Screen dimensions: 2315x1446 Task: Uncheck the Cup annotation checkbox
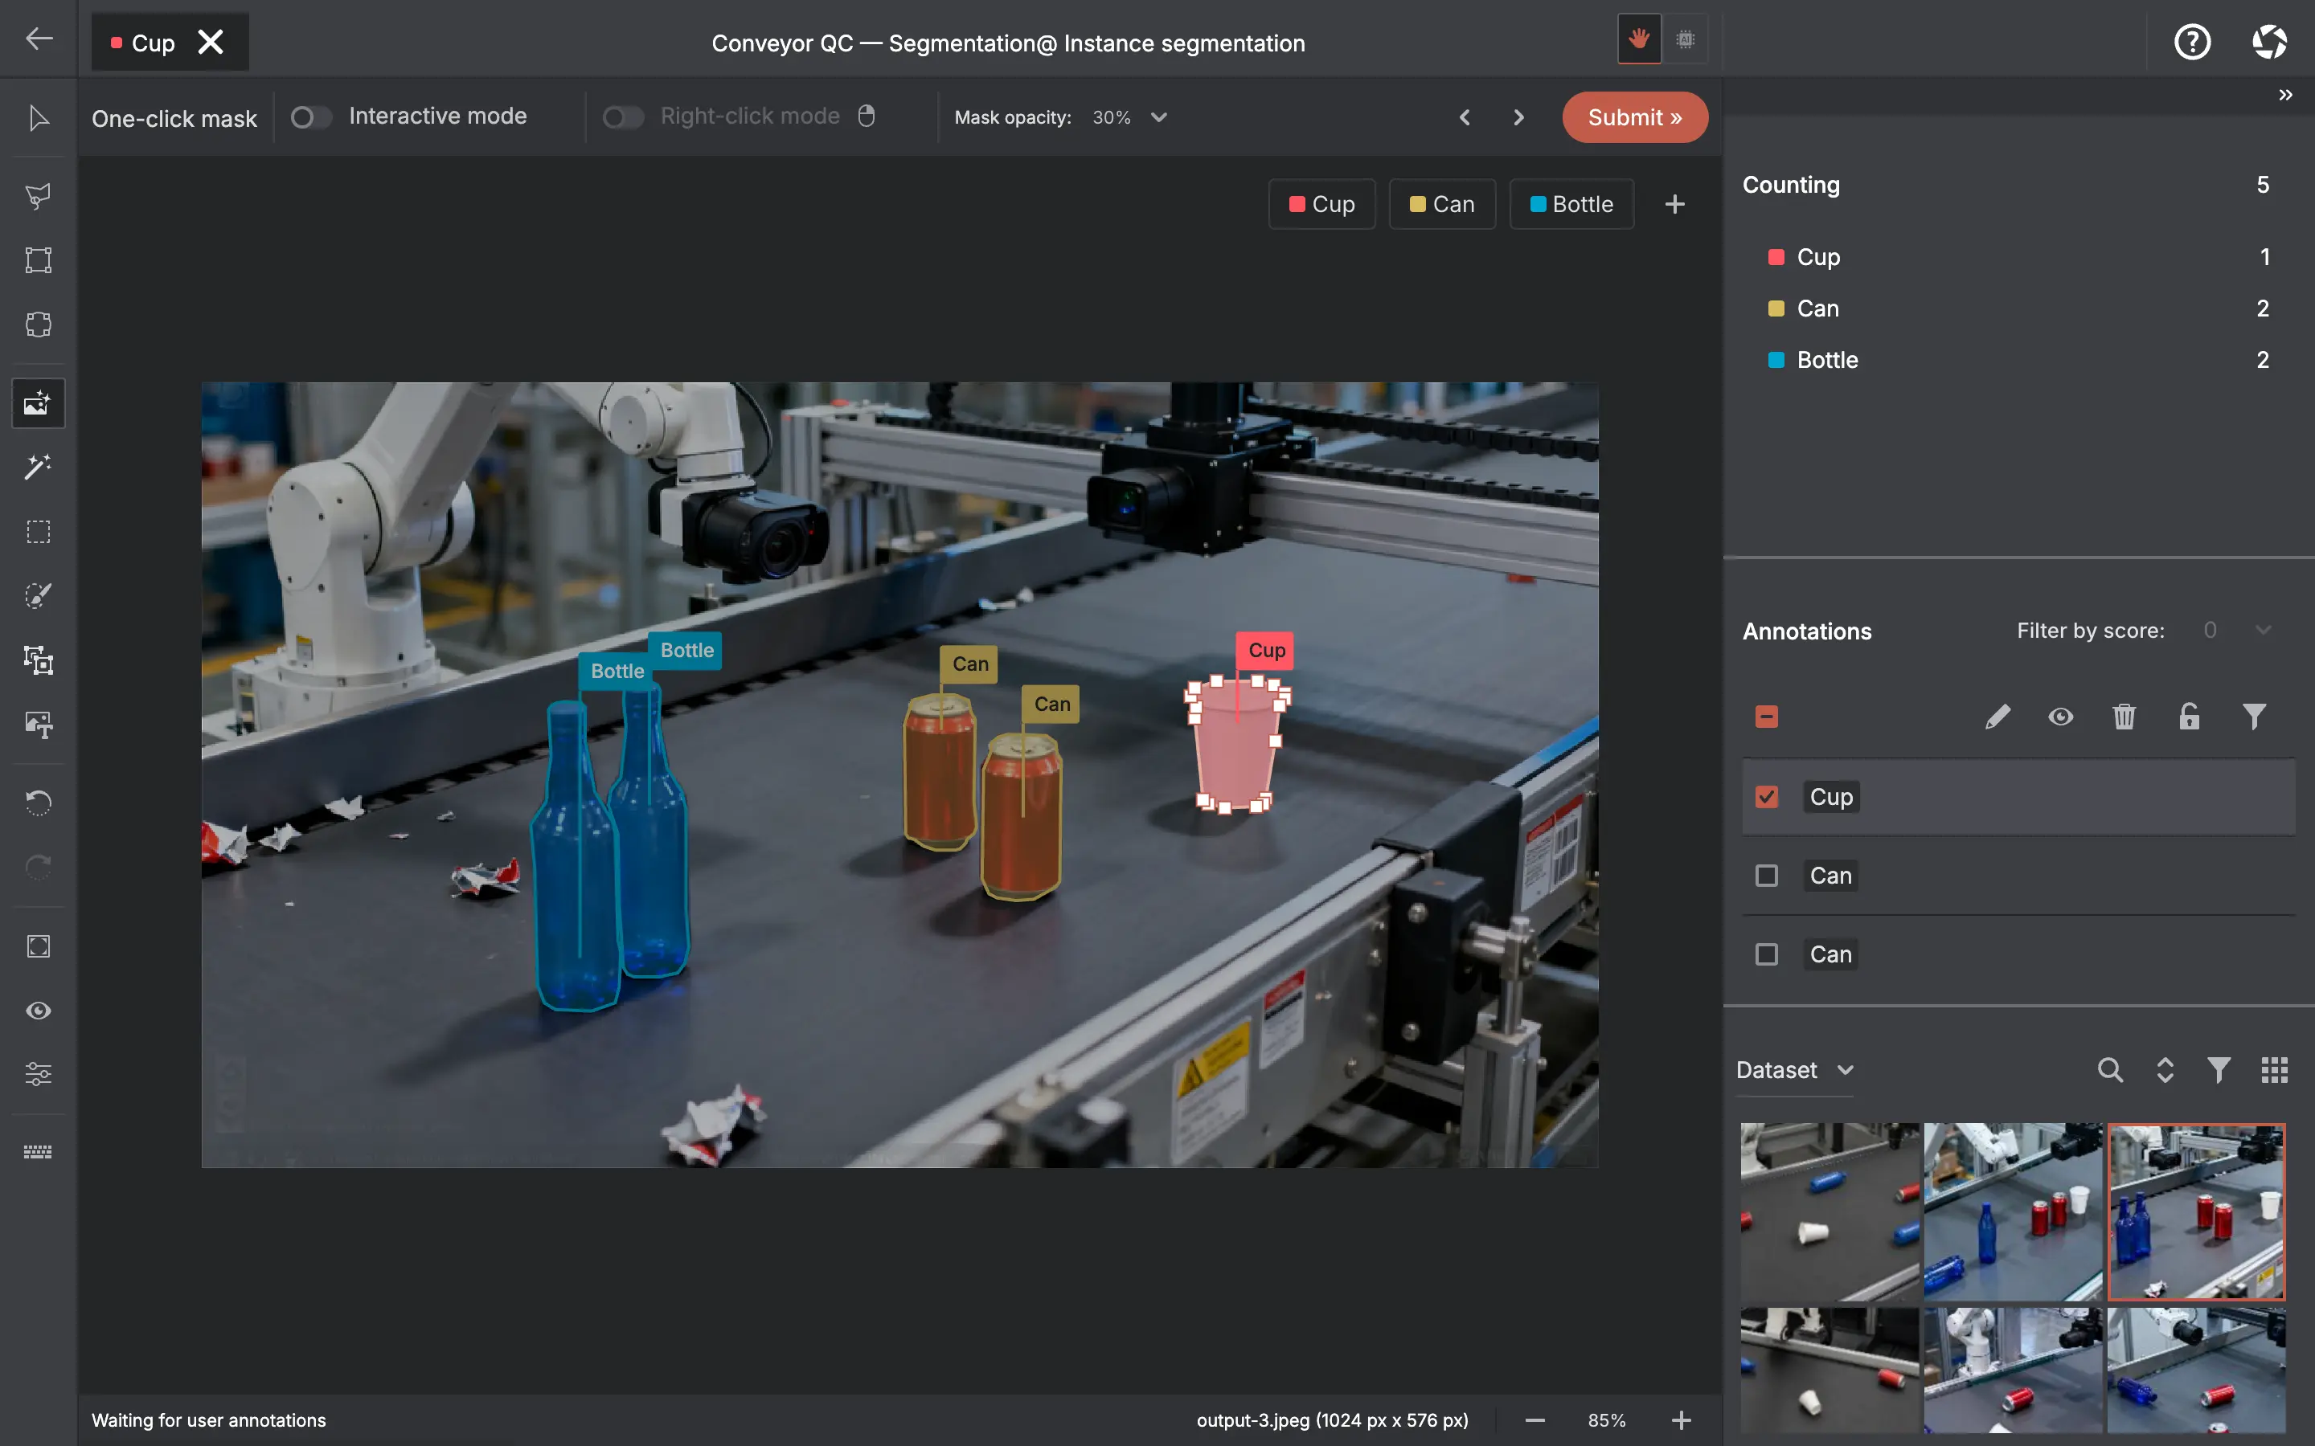point(1767,797)
